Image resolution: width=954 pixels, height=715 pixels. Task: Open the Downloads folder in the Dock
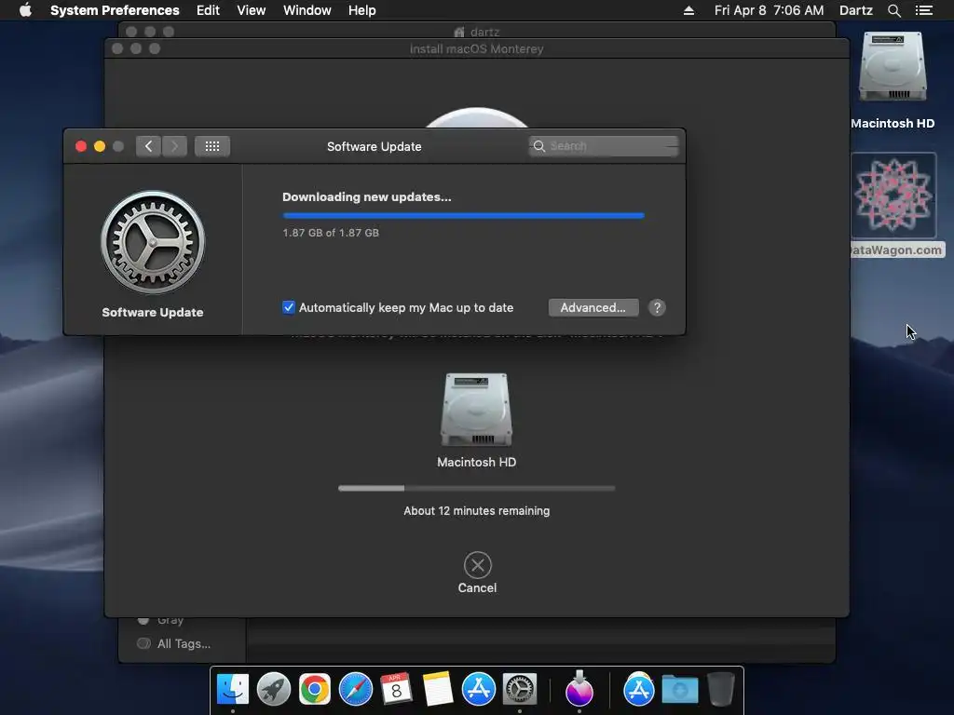pyautogui.click(x=679, y=690)
